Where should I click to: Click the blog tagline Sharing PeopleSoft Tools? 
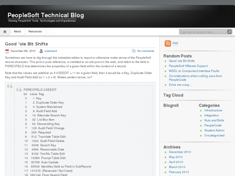[42, 21]
